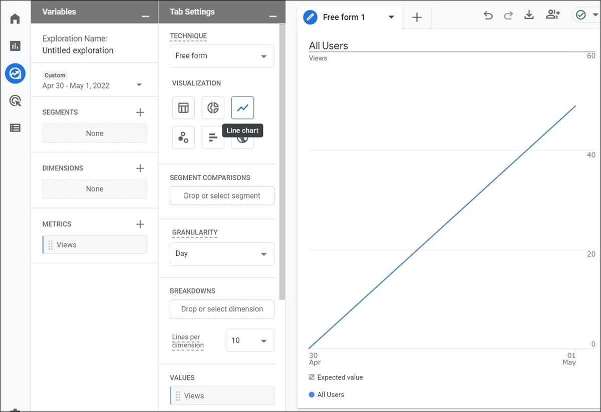Screen dimensions: 601x412
Task: Click the Custom date label
Action: (x=55, y=75)
